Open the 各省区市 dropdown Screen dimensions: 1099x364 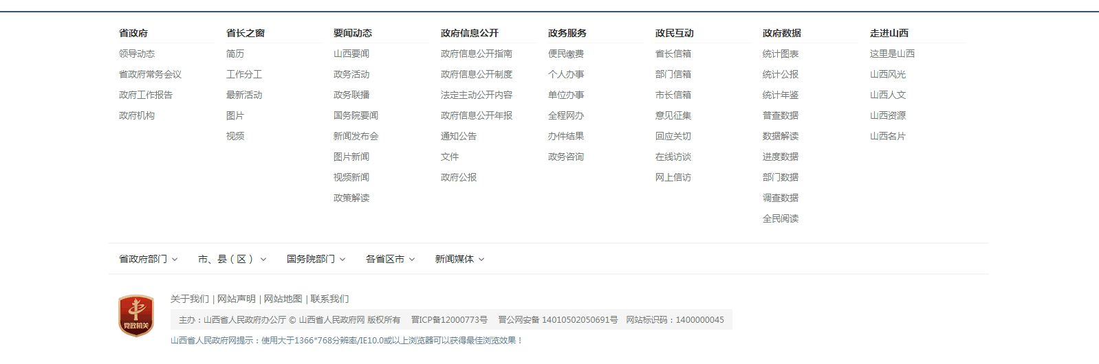click(x=390, y=259)
